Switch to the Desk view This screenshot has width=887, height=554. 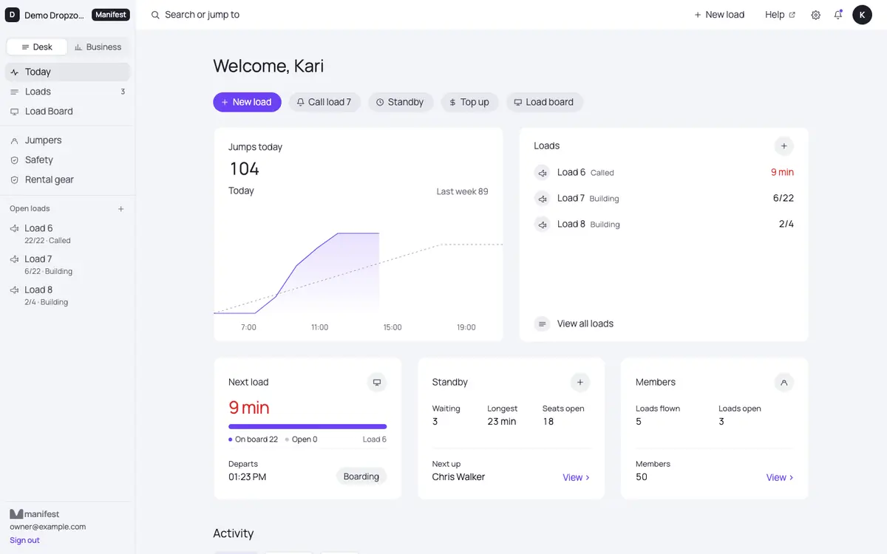click(37, 47)
